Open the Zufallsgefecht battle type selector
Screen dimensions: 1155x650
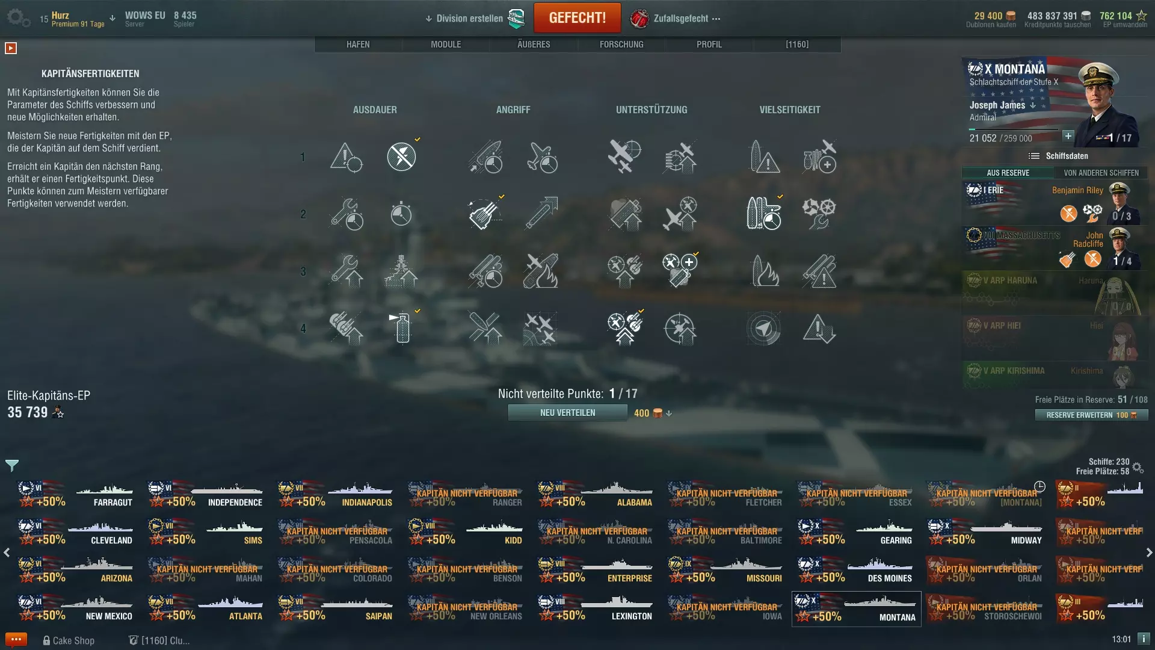674,19
